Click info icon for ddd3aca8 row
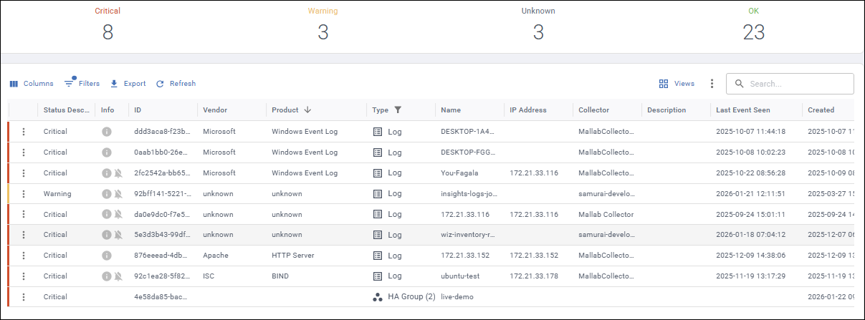Image resolution: width=865 pixels, height=320 pixels. [107, 132]
